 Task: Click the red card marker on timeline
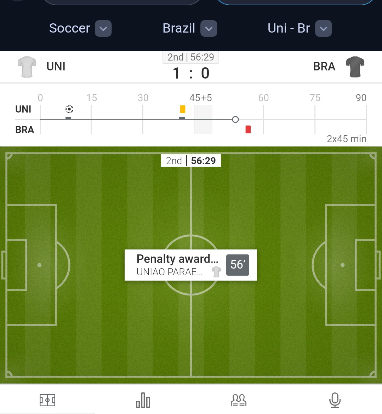click(x=248, y=129)
